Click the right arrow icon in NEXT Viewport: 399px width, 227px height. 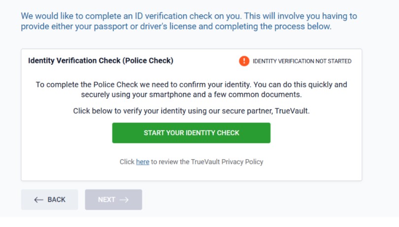(124, 200)
